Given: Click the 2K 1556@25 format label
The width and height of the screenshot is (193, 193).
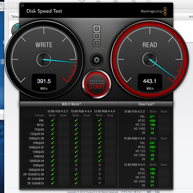Looking at the screenshot, I should (36, 183).
